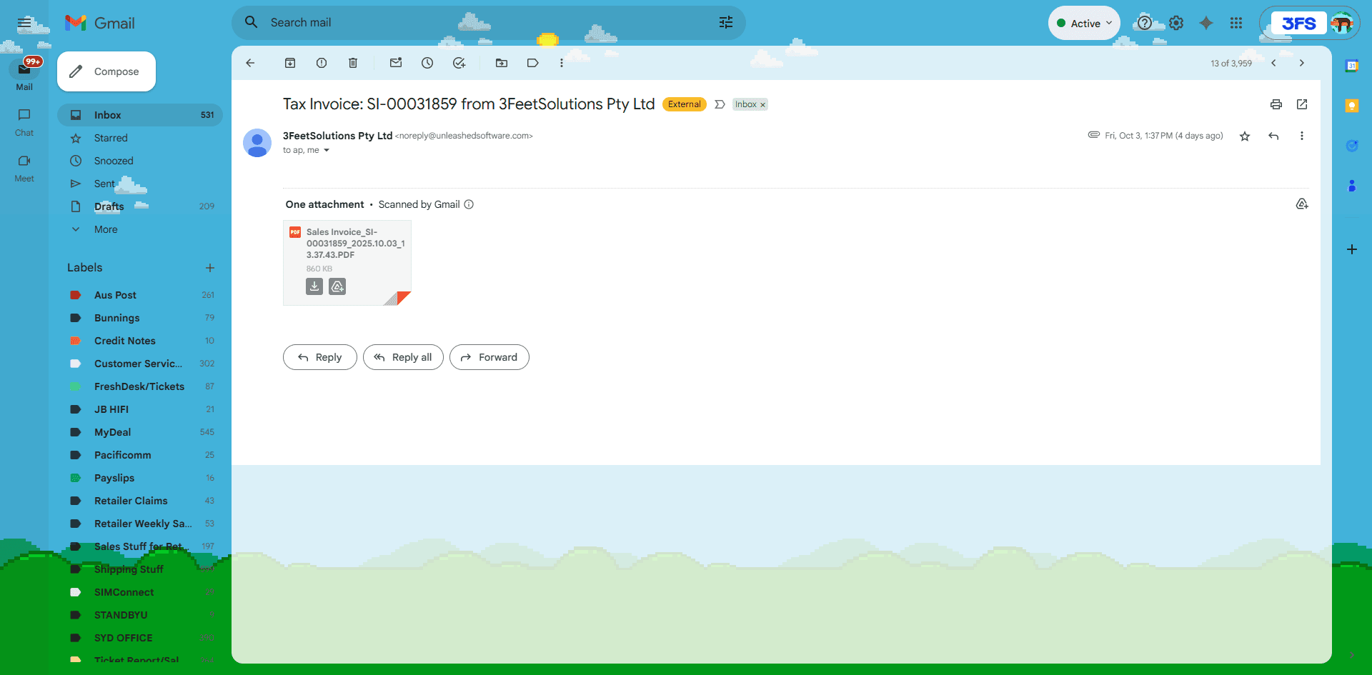Click the Reply all button
The image size is (1372, 675).
pyautogui.click(x=403, y=357)
